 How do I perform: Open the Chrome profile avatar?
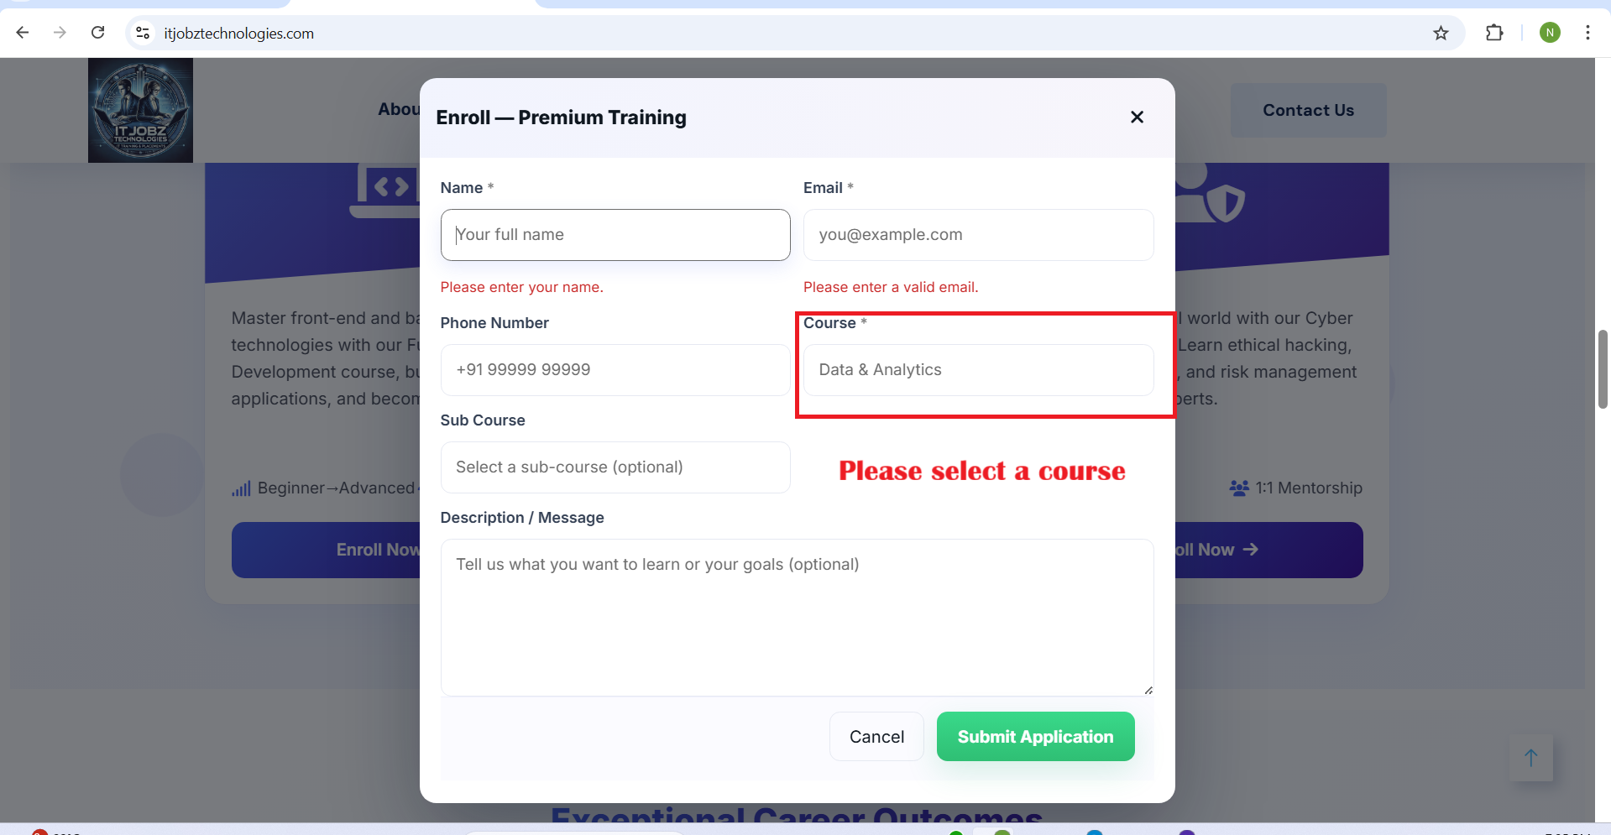click(x=1550, y=33)
